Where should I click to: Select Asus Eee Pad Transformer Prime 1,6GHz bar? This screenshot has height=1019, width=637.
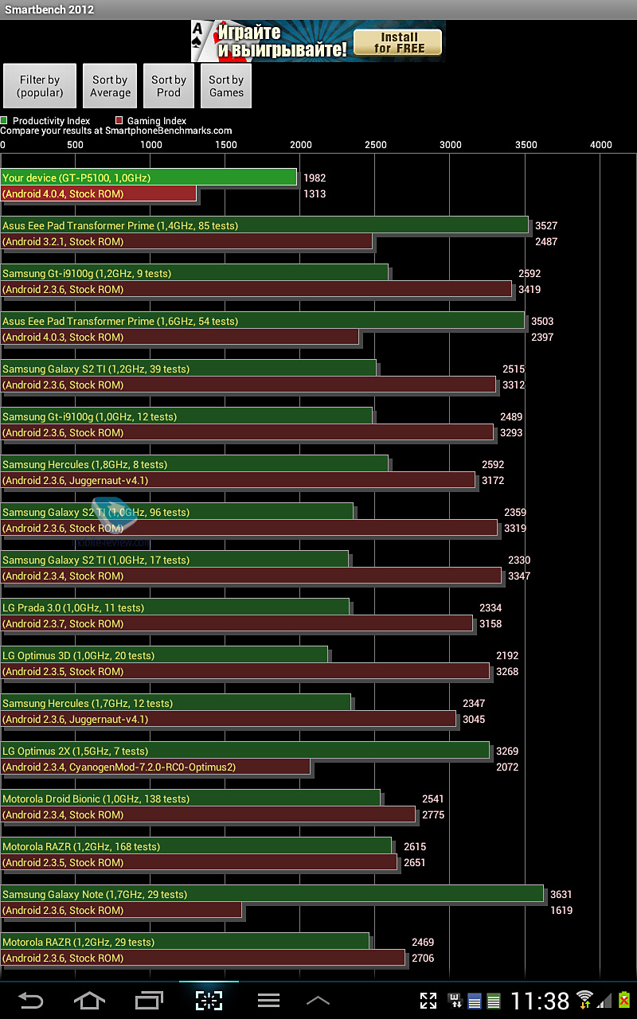(x=263, y=321)
